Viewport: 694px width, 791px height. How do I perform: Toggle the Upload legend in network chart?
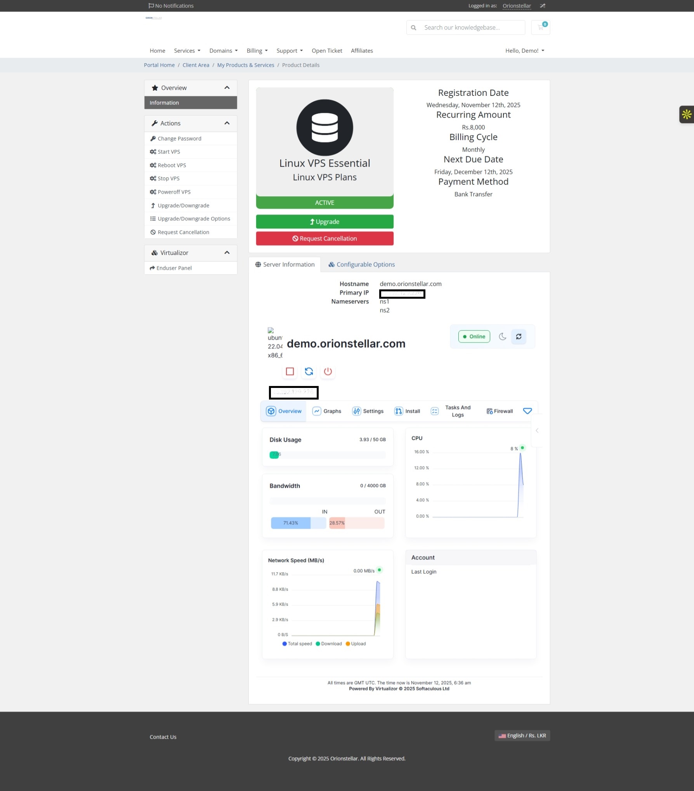click(356, 644)
